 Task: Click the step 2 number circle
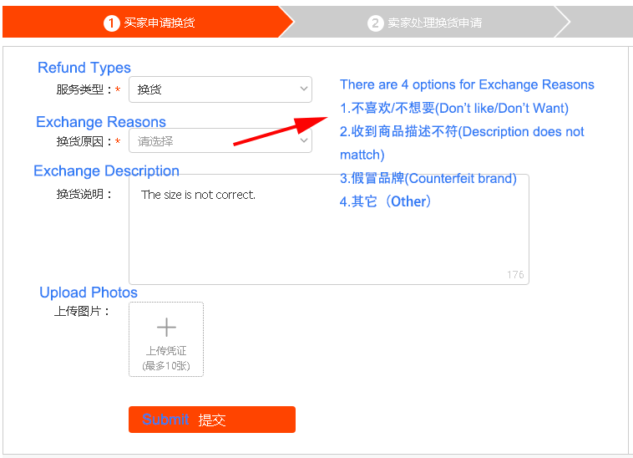point(375,23)
